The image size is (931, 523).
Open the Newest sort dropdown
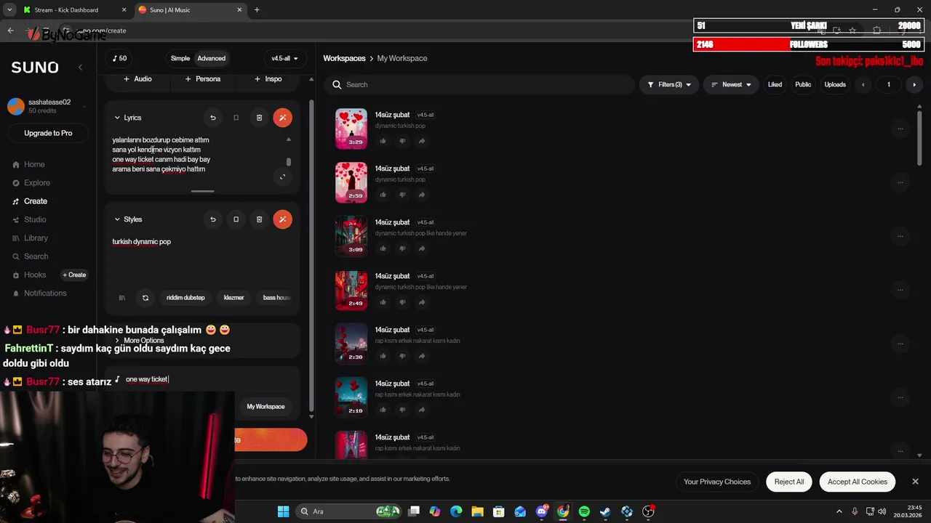click(731, 85)
